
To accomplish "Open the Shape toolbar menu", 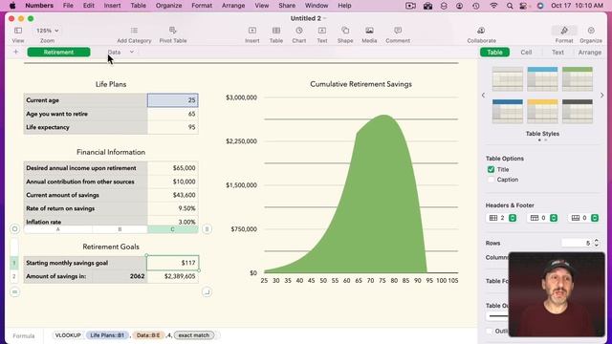I will pyautogui.click(x=345, y=31).
